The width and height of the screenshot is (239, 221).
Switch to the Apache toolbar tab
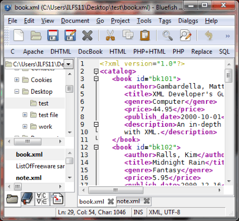[x=33, y=52]
